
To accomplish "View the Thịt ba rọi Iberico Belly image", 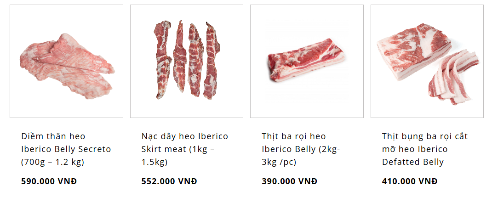I will 307,62.
